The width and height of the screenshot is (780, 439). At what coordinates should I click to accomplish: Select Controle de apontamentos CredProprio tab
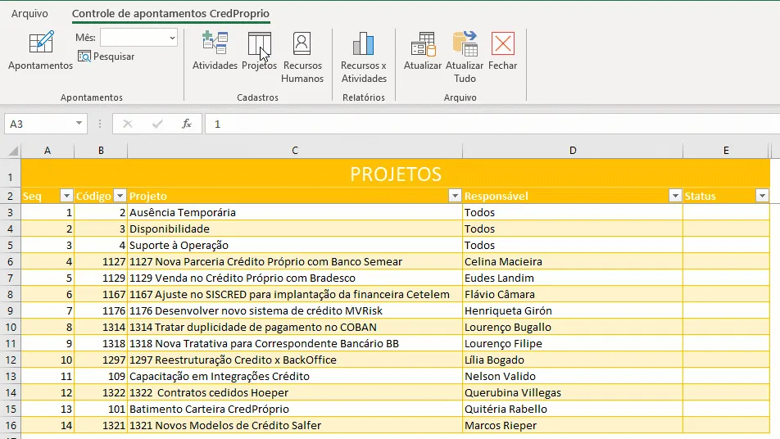[x=170, y=13]
